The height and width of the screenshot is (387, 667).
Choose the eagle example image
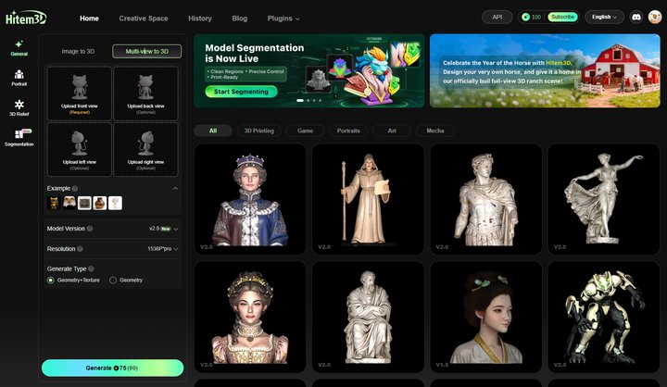point(69,203)
